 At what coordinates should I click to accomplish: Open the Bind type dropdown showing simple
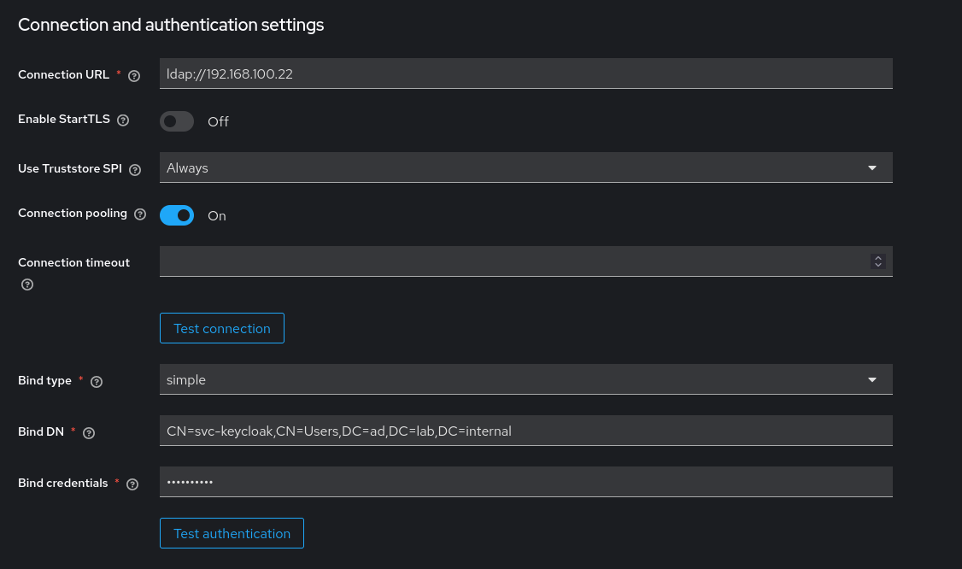[x=525, y=379]
